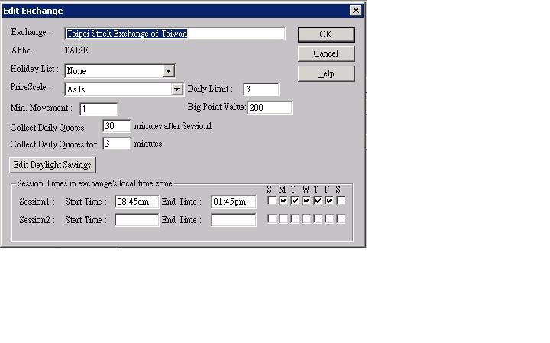
Task: Enable Session1 Sunday checkbox
Action: point(272,201)
